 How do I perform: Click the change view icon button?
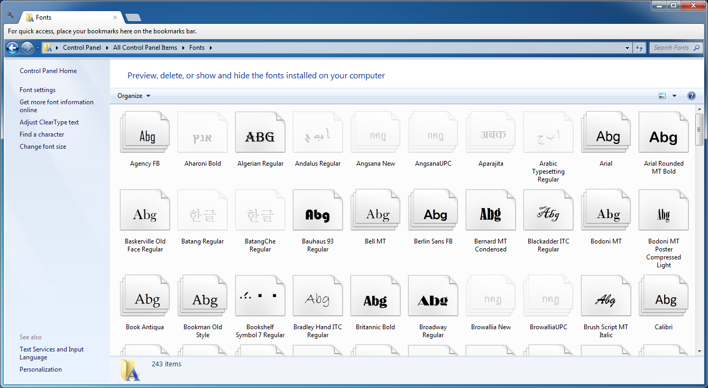point(662,96)
